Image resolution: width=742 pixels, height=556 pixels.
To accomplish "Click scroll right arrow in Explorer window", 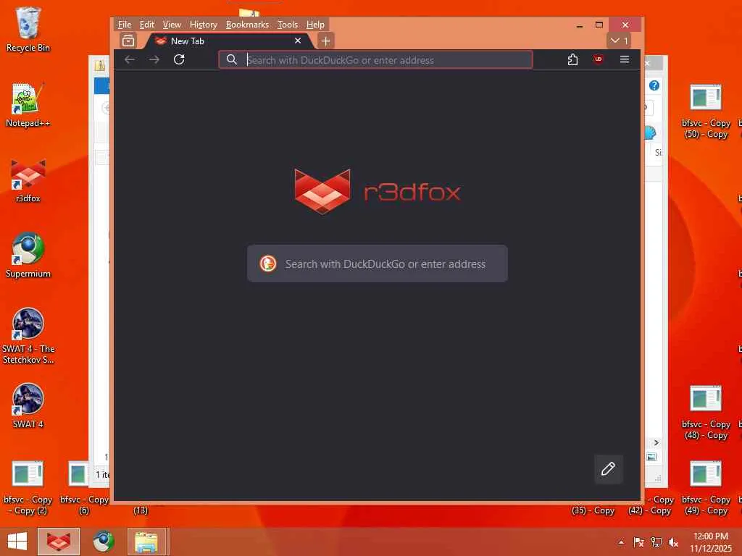I will tap(656, 442).
